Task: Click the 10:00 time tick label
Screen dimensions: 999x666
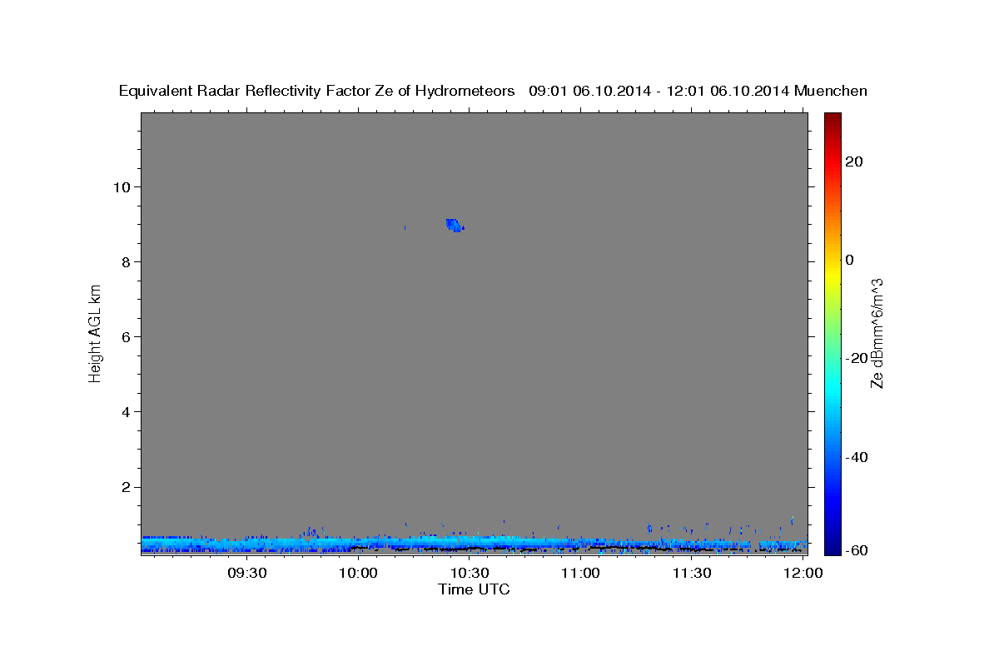Action: [x=359, y=574]
